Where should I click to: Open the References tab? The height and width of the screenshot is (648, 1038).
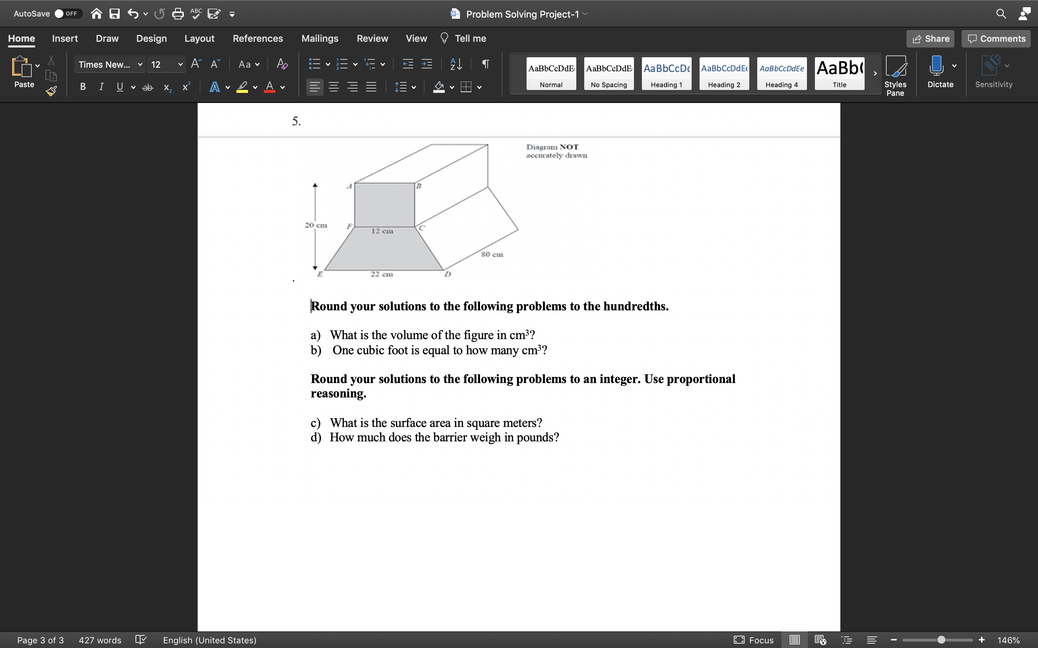click(258, 38)
